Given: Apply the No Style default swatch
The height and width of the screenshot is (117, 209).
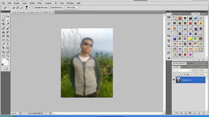Looking at the screenshot, I should click(174, 18).
